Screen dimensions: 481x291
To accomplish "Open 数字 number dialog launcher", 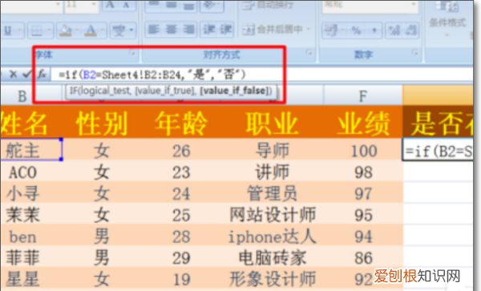I will click(415, 53).
